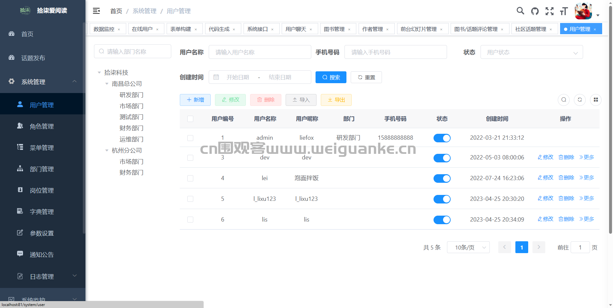Open column display settings grid icon
Viewport: 613px width, 308px height.
click(x=596, y=100)
